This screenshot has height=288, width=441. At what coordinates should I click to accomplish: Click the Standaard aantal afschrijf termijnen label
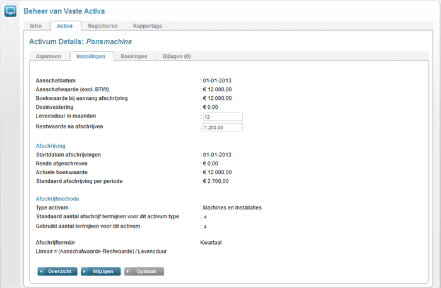tap(108, 216)
